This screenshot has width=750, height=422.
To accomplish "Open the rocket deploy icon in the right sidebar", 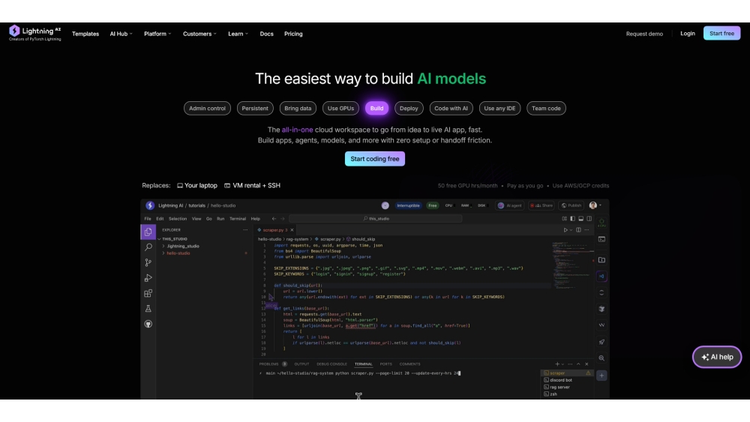I will [601, 342].
